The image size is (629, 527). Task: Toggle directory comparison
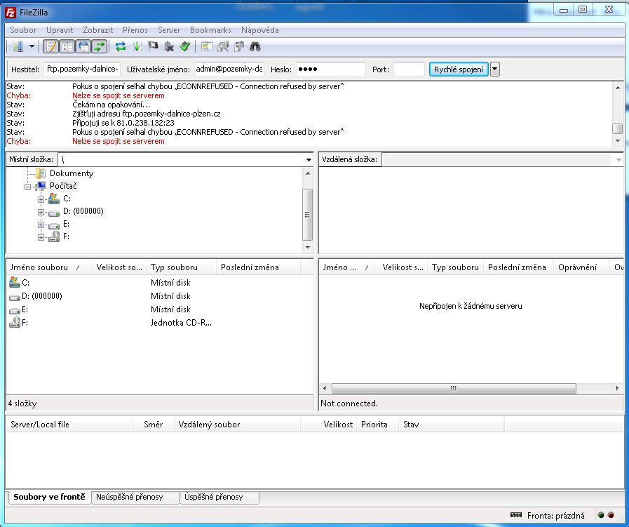223,46
